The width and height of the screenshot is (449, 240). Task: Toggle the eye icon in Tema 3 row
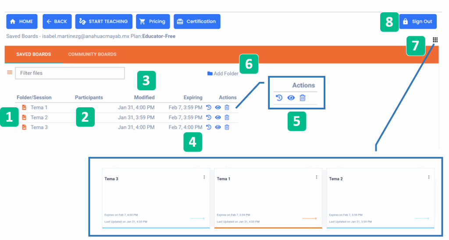pyautogui.click(x=217, y=127)
